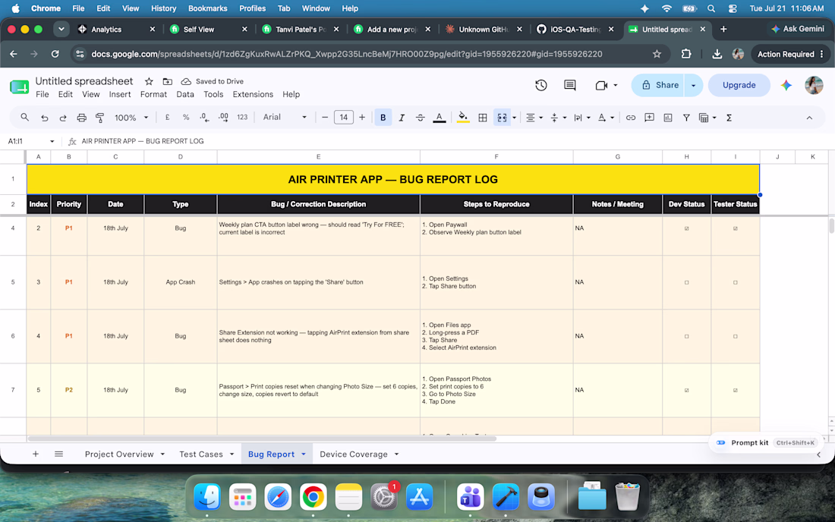Screen dimensions: 835x522
Task: Open functions sigma icon
Action: point(729,118)
